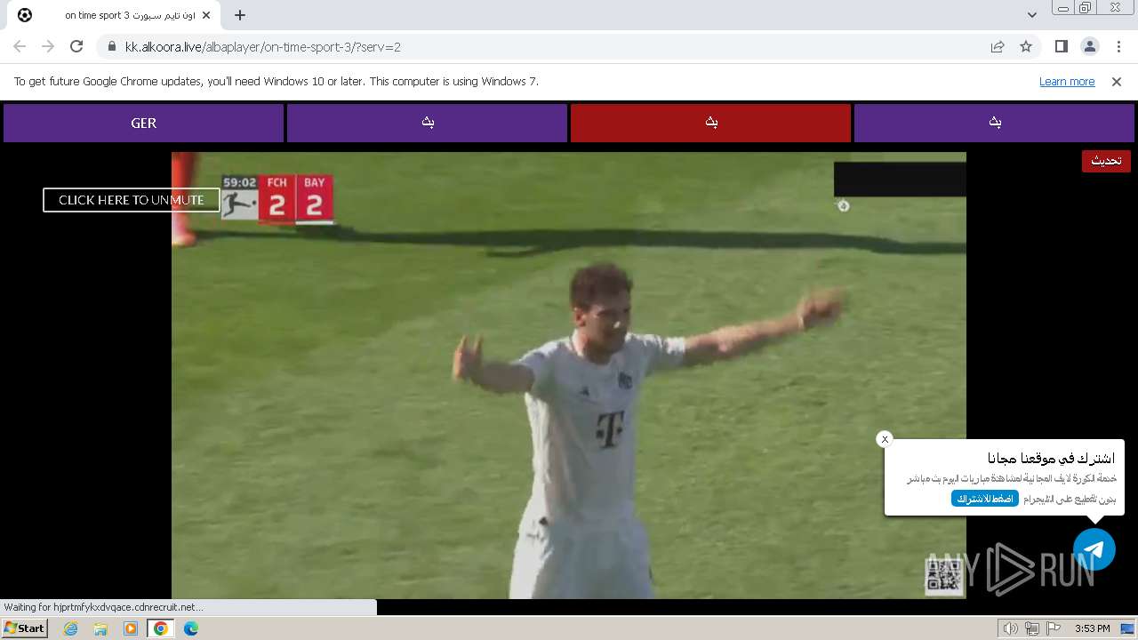
Task: Select the GER stream server
Action: coord(143,123)
